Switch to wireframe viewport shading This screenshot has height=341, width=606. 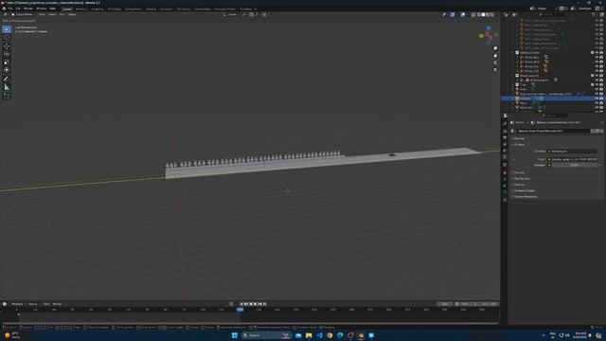tap(478, 15)
